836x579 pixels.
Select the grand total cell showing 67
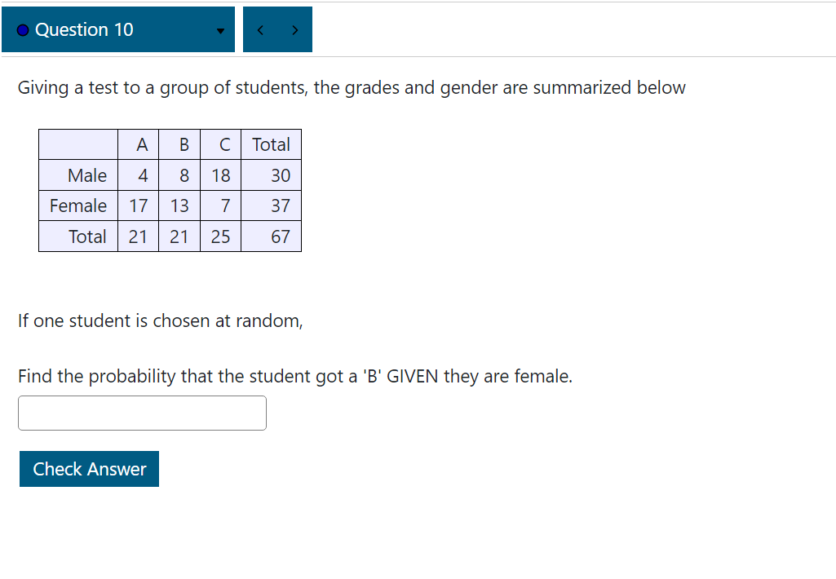coord(283,236)
